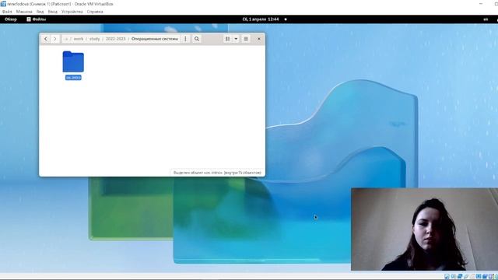This screenshot has height=280, width=498.
Task: Open the Ввод menu in VirtualBox
Action: pos(53,12)
